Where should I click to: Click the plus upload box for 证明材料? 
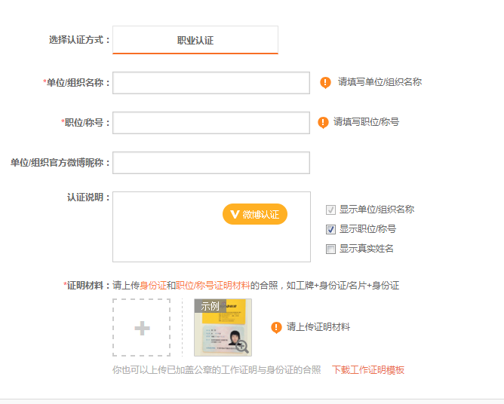point(141,328)
